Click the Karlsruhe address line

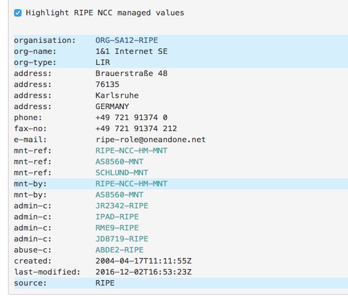point(117,96)
